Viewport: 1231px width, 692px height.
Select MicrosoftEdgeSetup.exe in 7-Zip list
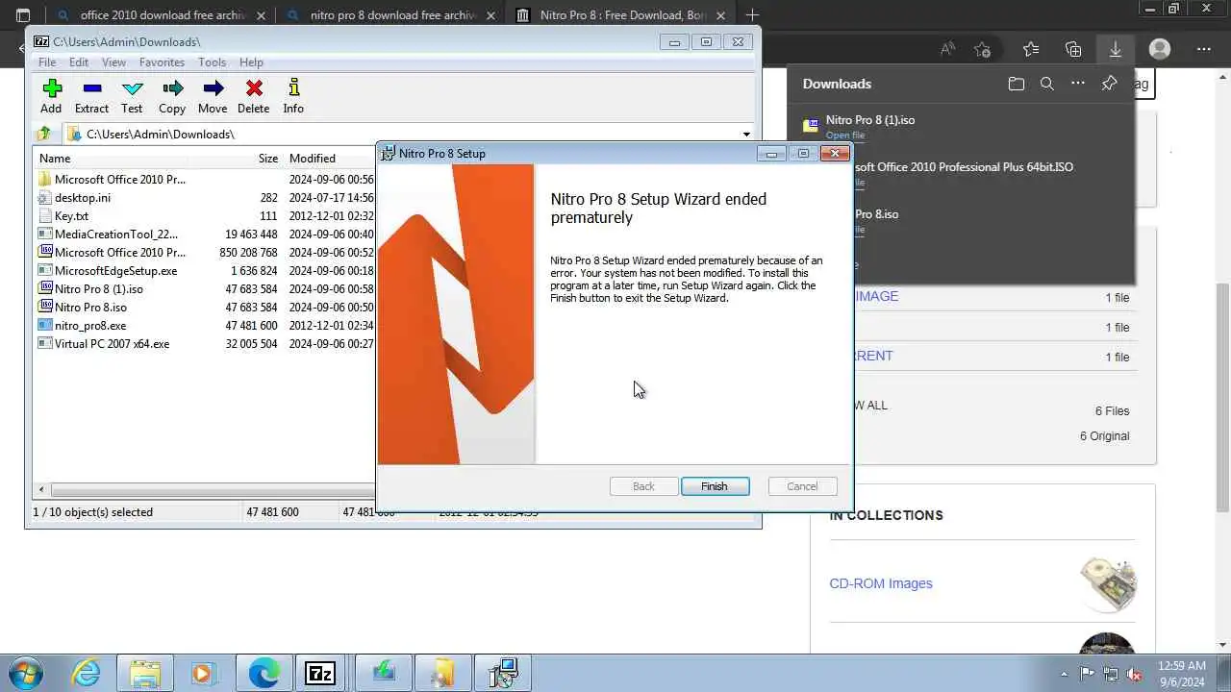[x=115, y=271]
